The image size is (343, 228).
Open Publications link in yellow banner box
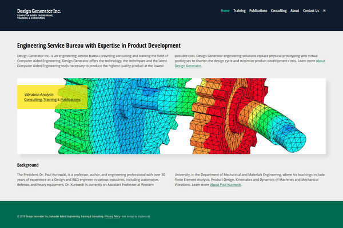pyautogui.click(x=70, y=100)
